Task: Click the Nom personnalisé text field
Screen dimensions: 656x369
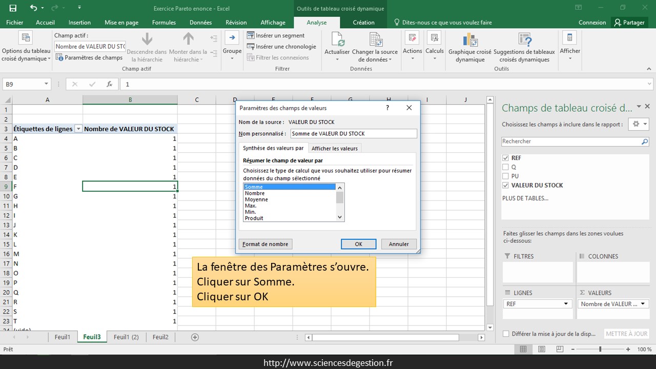Action: pyautogui.click(x=354, y=134)
